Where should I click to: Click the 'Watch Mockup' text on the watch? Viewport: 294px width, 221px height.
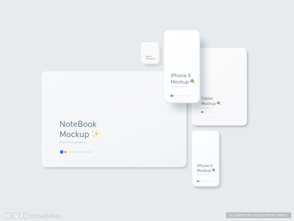point(149,58)
